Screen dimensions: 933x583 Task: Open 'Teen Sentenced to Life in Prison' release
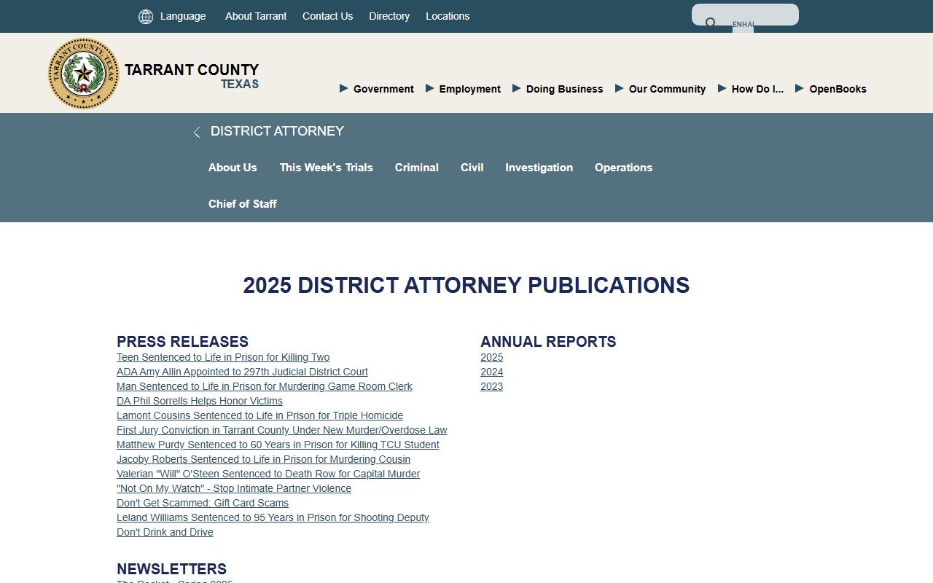[223, 357]
